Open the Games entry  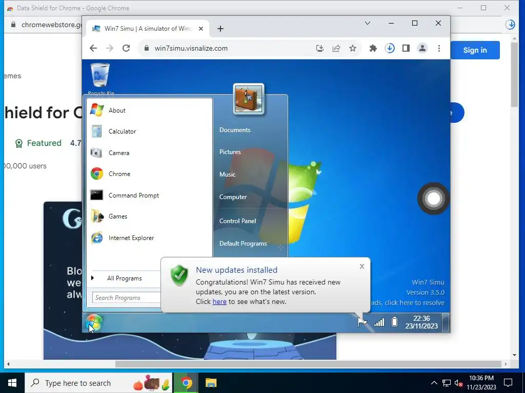118,216
